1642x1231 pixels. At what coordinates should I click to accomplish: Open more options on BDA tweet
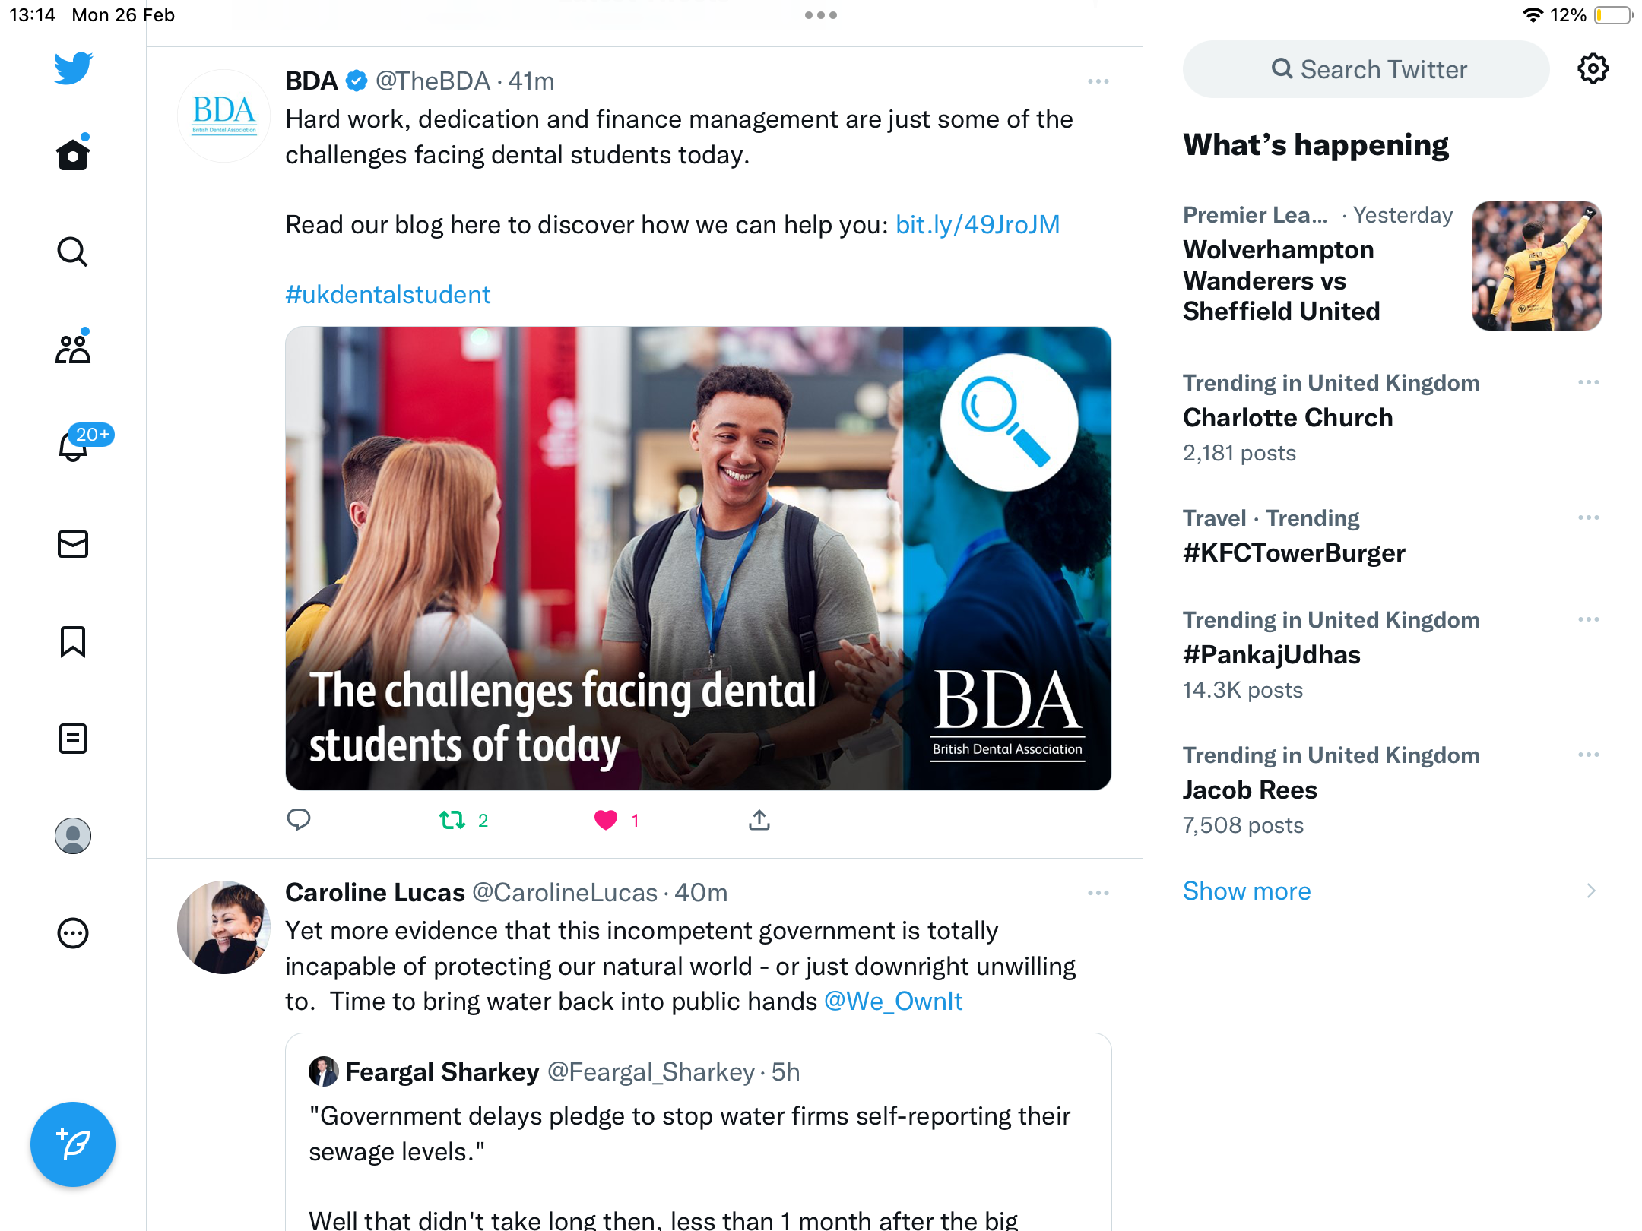[1098, 81]
